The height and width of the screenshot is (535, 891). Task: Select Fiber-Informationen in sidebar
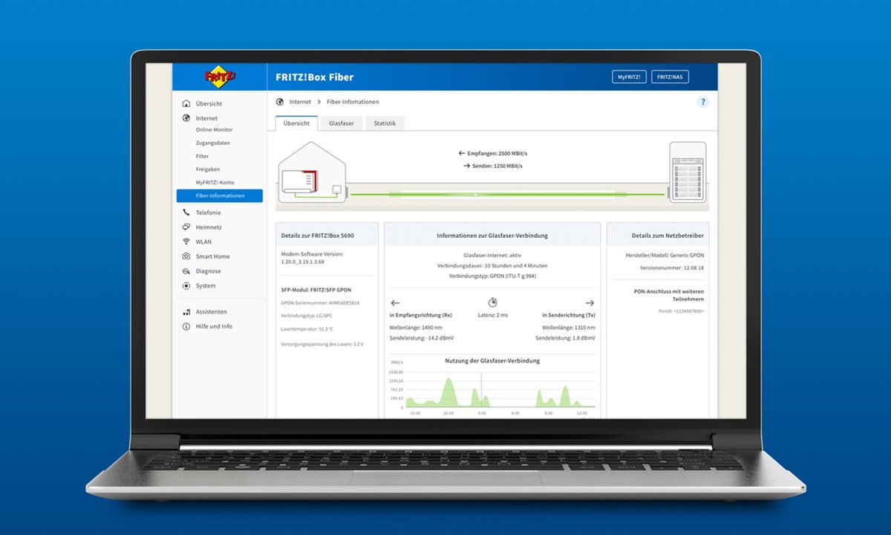[220, 196]
